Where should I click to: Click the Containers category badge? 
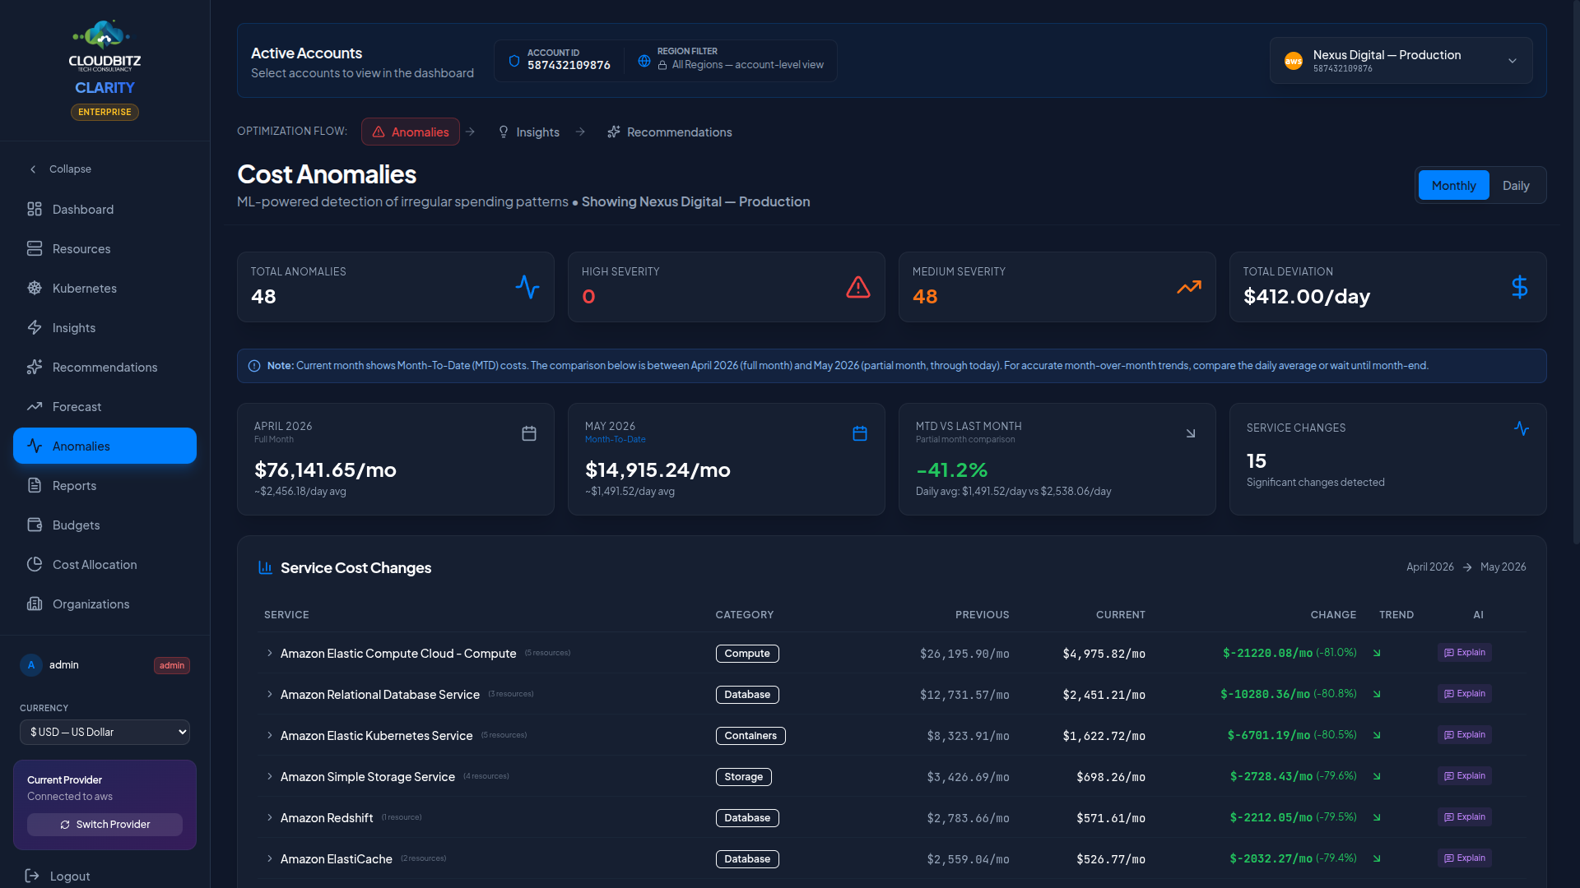click(x=750, y=736)
